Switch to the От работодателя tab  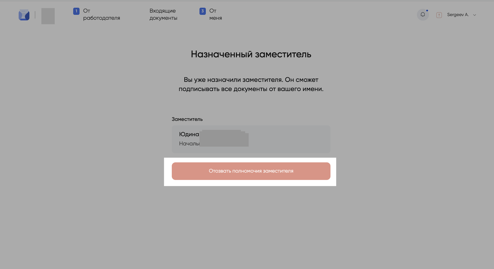(101, 14)
